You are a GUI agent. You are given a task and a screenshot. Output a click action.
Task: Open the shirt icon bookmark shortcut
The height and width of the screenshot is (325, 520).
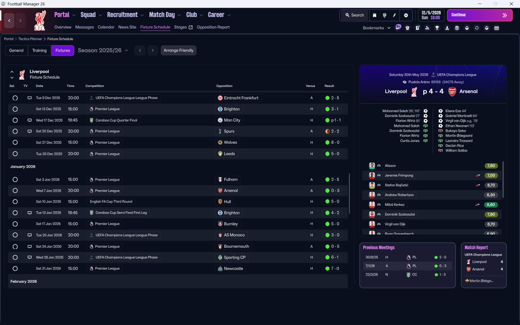coord(407,28)
